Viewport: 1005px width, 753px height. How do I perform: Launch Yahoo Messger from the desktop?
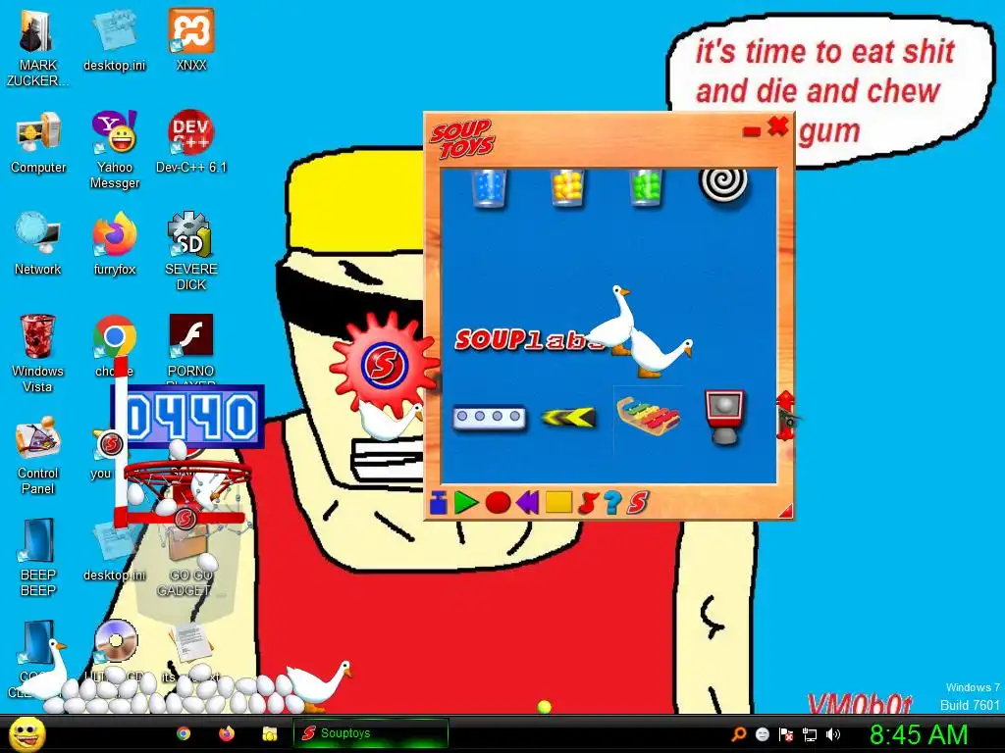[x=115, y=150]
